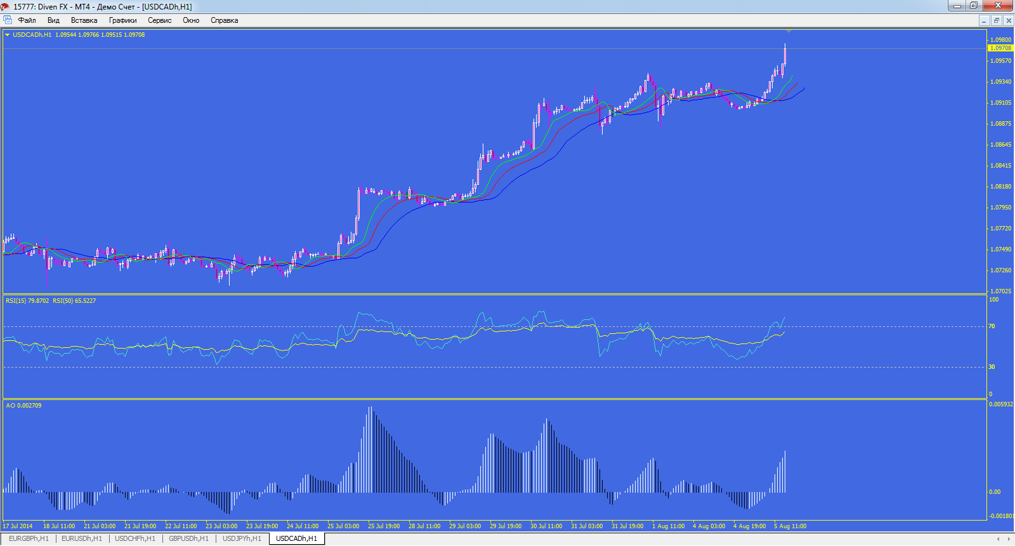Open the Справка menu

click(x=225, y=20)
